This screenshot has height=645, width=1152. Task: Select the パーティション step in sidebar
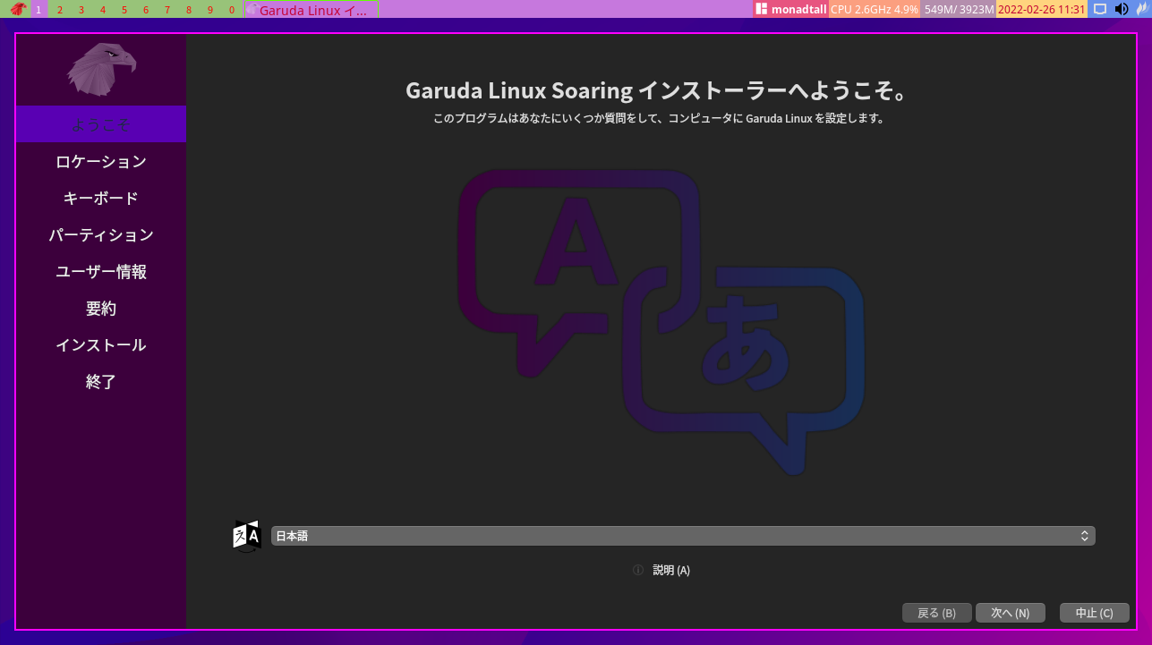coord(101,234)
